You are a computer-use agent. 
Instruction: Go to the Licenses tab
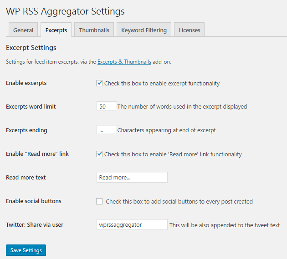189,30
